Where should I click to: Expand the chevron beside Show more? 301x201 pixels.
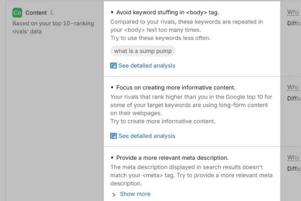click(x=114, y=194)
